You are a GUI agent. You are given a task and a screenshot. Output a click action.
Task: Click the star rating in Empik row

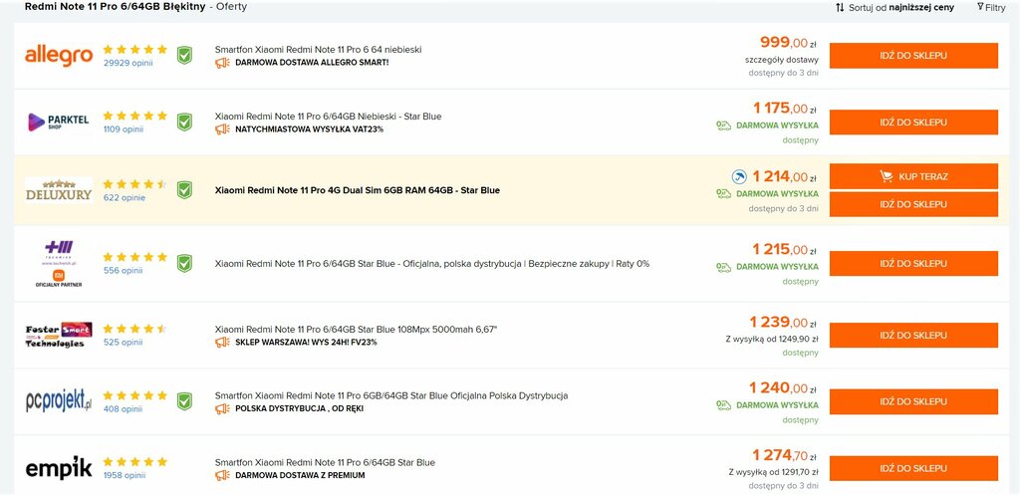[134, 462]
